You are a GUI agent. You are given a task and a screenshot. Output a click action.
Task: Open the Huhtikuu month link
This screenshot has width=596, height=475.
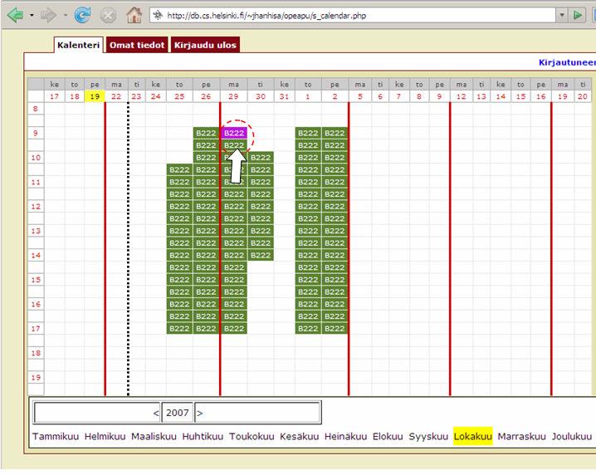(203, 436)
